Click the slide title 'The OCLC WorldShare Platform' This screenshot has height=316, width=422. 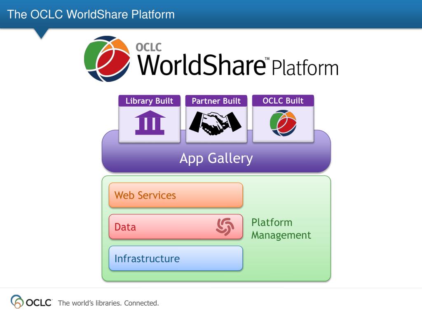pos(91,14)
